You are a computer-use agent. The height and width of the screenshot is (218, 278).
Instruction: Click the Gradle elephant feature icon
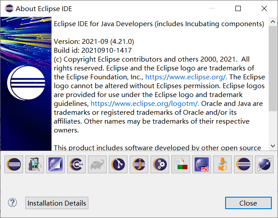97,164
